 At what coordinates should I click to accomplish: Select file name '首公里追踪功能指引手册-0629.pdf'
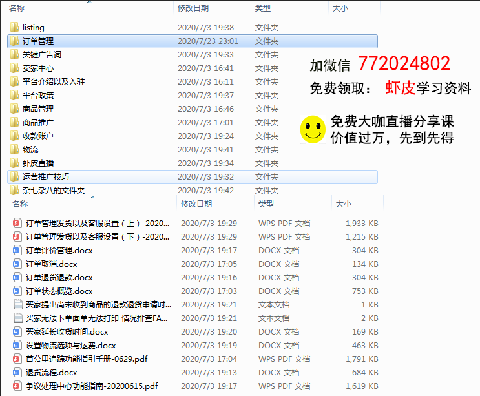(x=87, y=359)
